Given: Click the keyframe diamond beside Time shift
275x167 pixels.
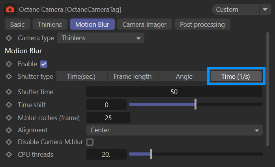Looking at the screenshot, I should [x=9, y=105].
